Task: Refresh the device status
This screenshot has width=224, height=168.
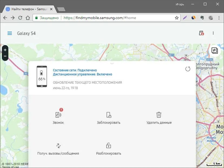Action: point(188,69)
